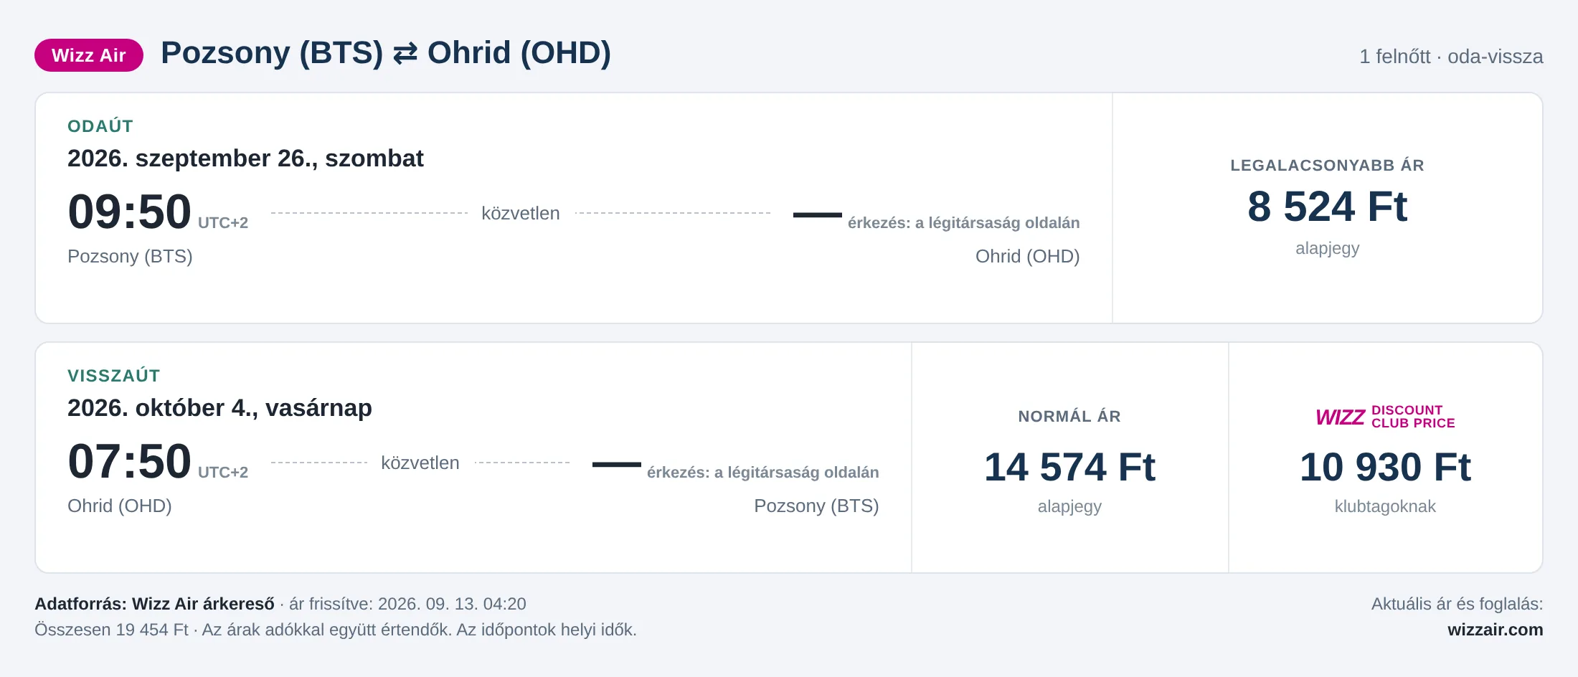This screenshot has width=1578, height=677.
Task: Click the outbound 'érkezés: a légitársaság oldalán' note
Action: tap(964, 223)
